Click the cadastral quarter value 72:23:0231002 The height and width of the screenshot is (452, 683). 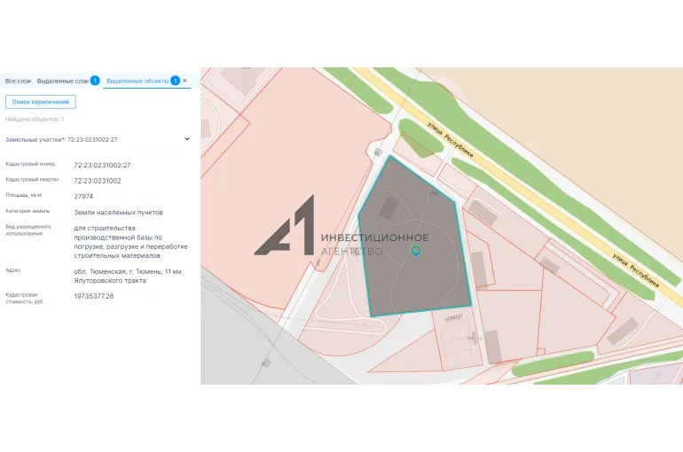pos(98,181)
